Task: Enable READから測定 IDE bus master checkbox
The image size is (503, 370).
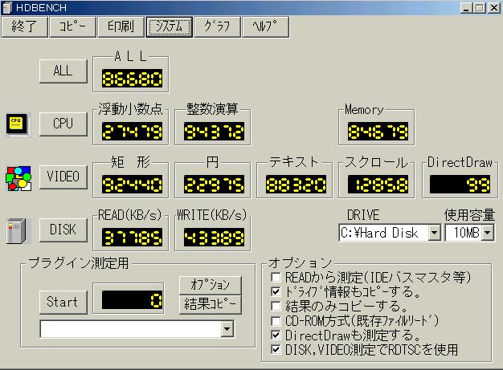Action: pyautogui.click(x=276, y=277)
